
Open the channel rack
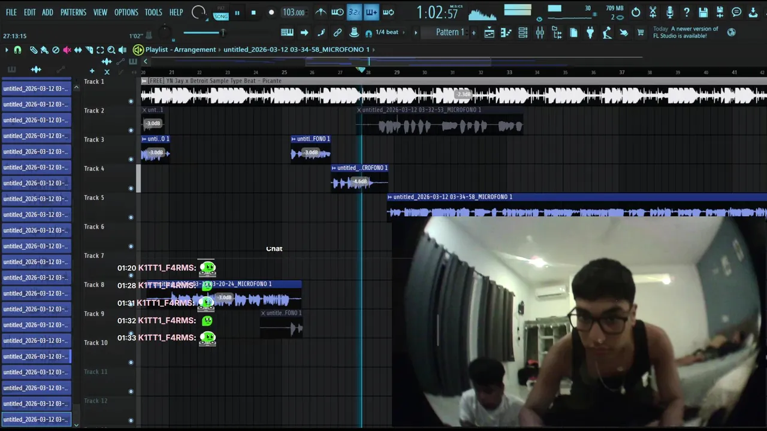[x=523, y=33]
